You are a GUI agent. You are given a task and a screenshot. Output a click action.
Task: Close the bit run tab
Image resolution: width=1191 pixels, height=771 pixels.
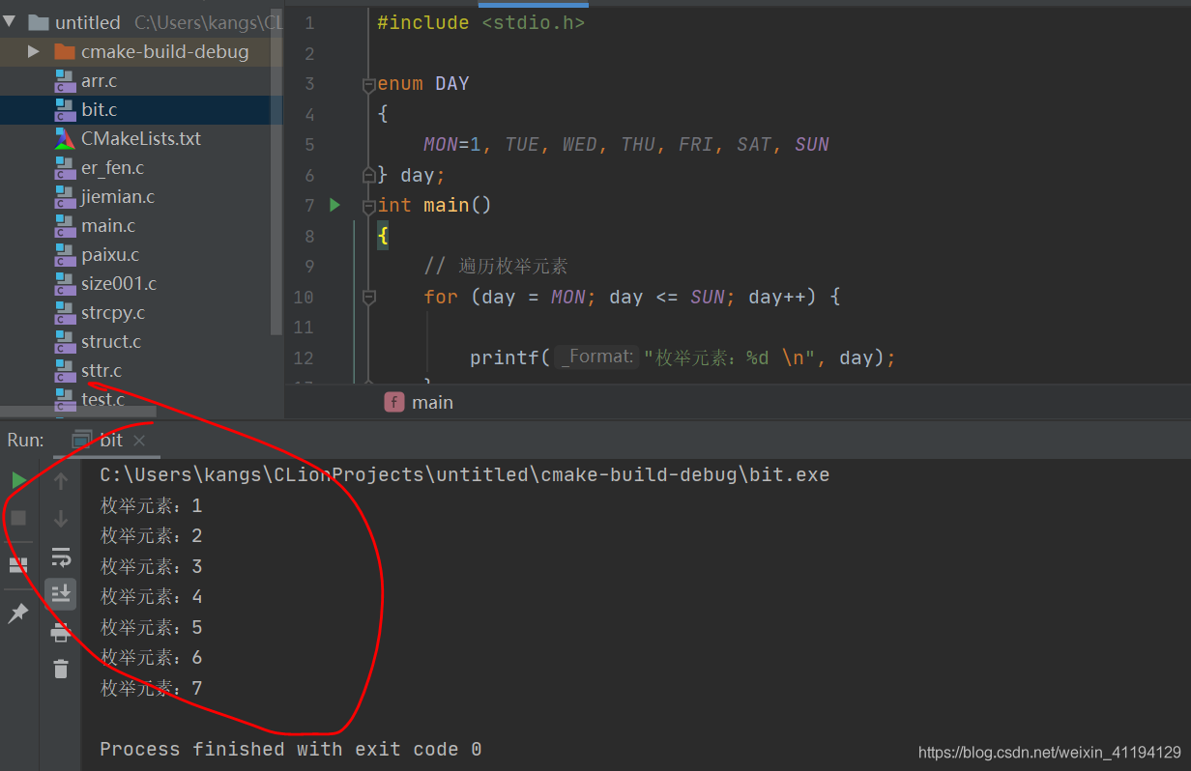click(x=138, y=440)
